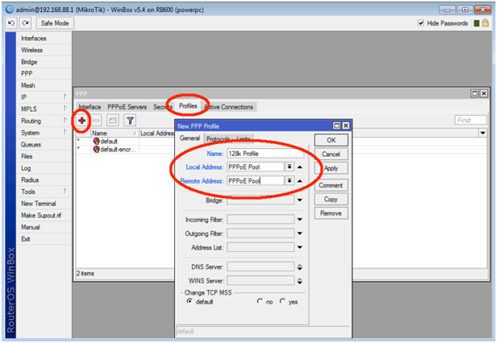Open the Local Address dropdown
Screen dimensions: 497x343
tap(290, 166)
